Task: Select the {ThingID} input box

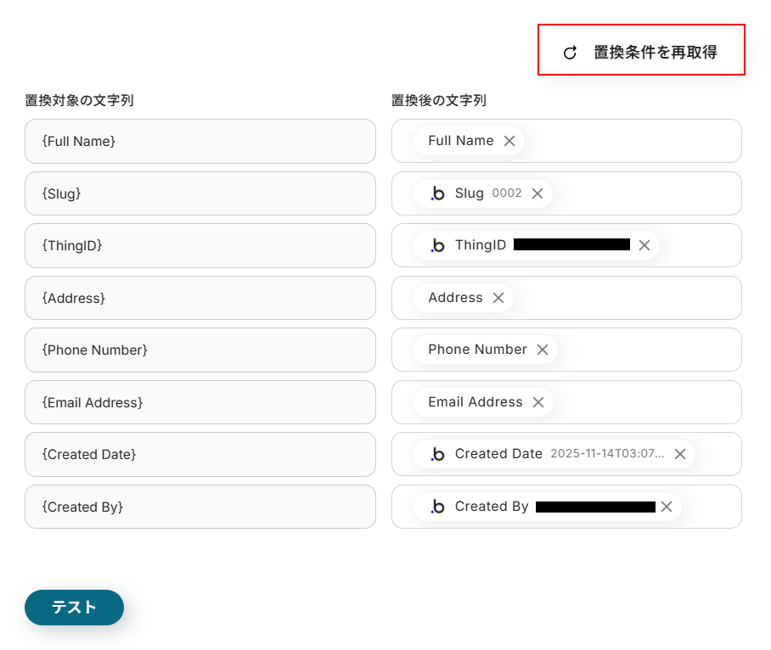Action: (x=200, y=245)
